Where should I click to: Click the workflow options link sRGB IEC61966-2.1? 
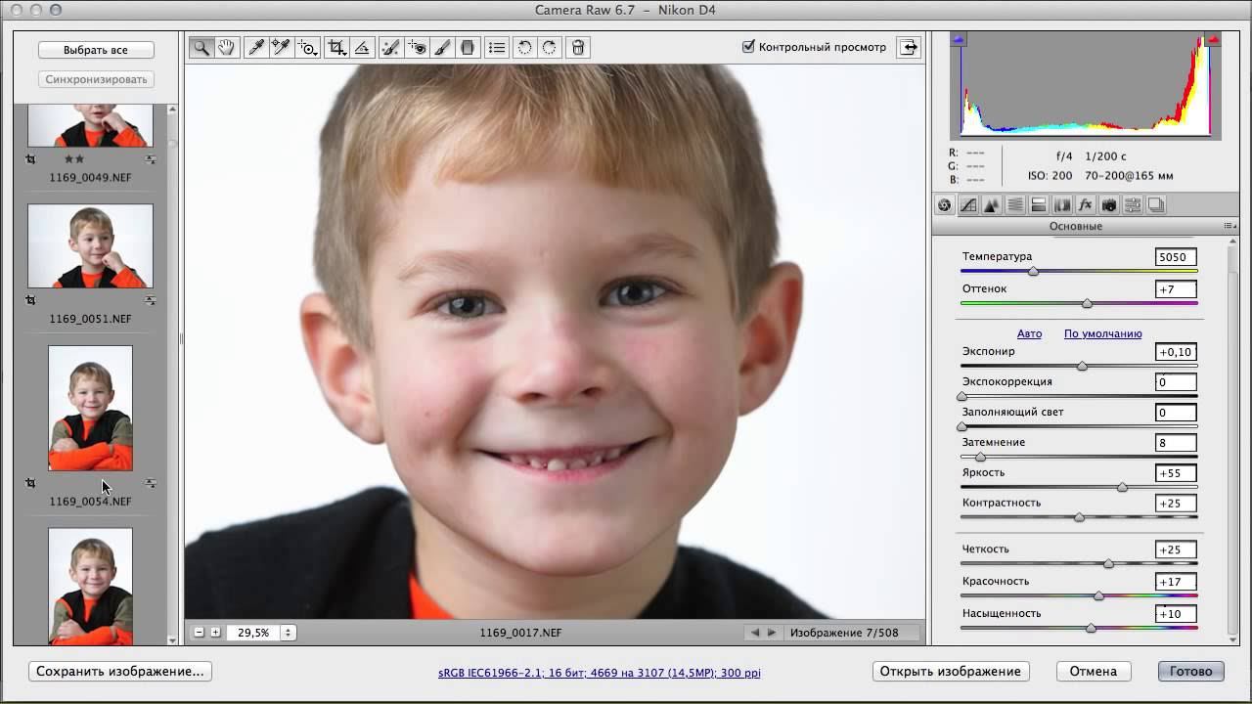pos(599,673)
